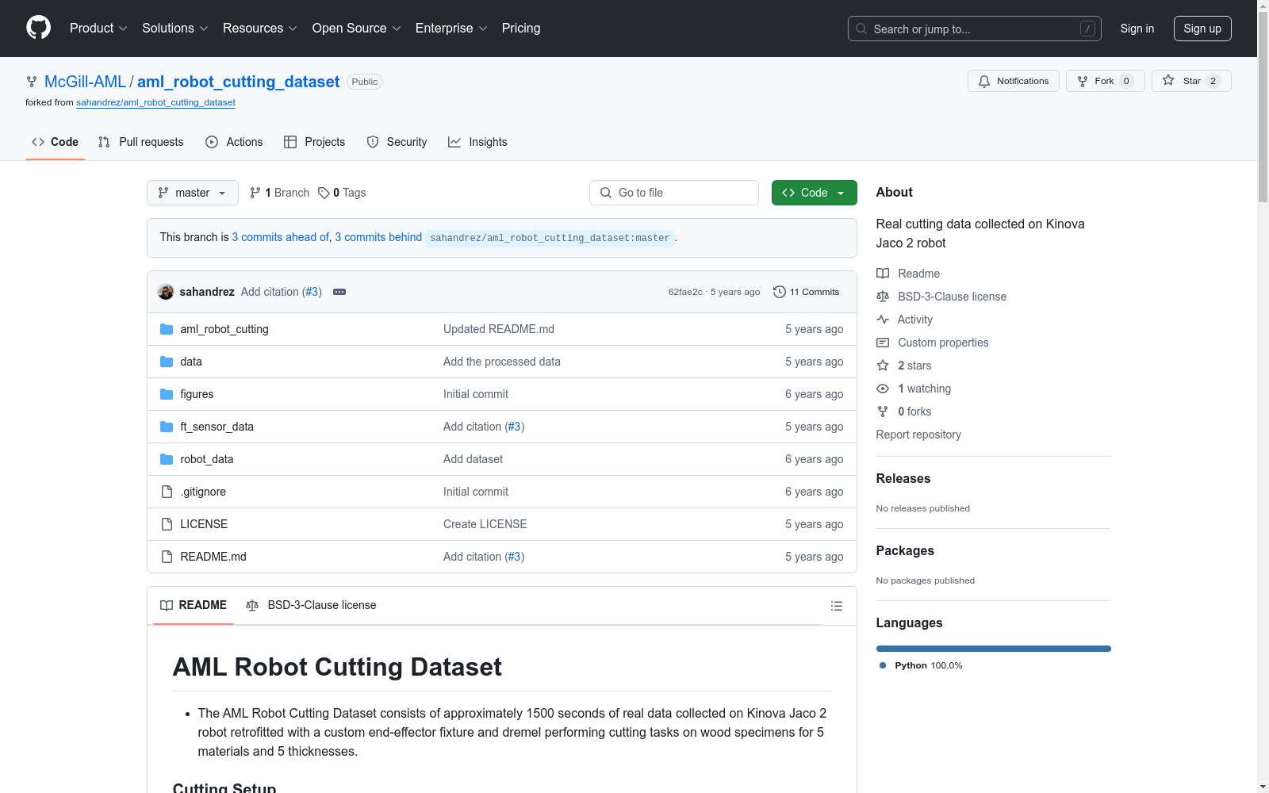The image size is (1269, 793).
Task: Expand the Open Source menu
Action: [x=357, y=28]
